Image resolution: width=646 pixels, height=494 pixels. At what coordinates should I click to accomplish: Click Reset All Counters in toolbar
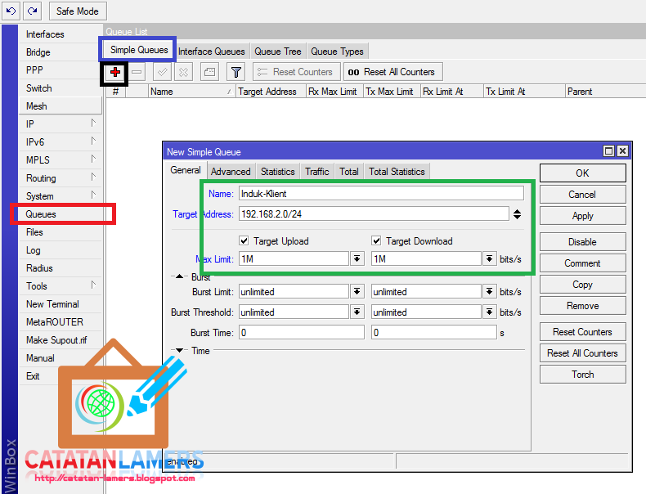pyautogui.click(x=393, y=72)
